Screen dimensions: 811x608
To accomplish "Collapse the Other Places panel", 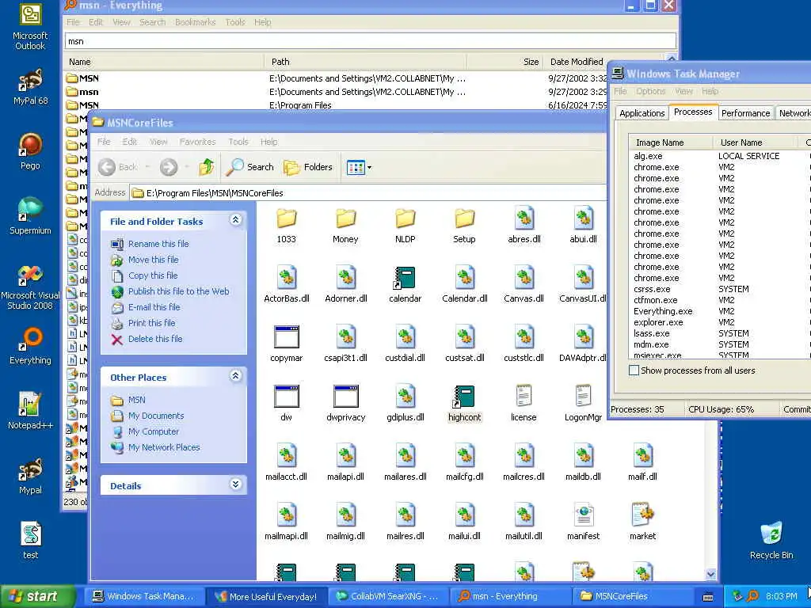I will click(x=235, y=376).
